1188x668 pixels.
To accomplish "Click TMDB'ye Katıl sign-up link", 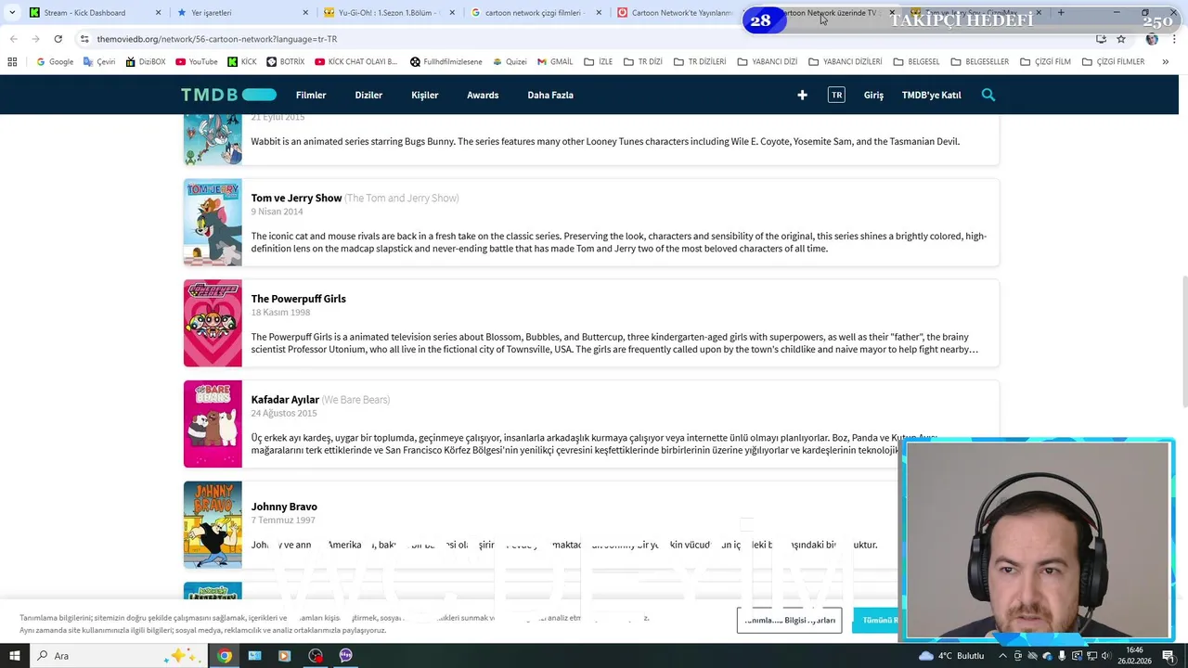I will 931,95.
